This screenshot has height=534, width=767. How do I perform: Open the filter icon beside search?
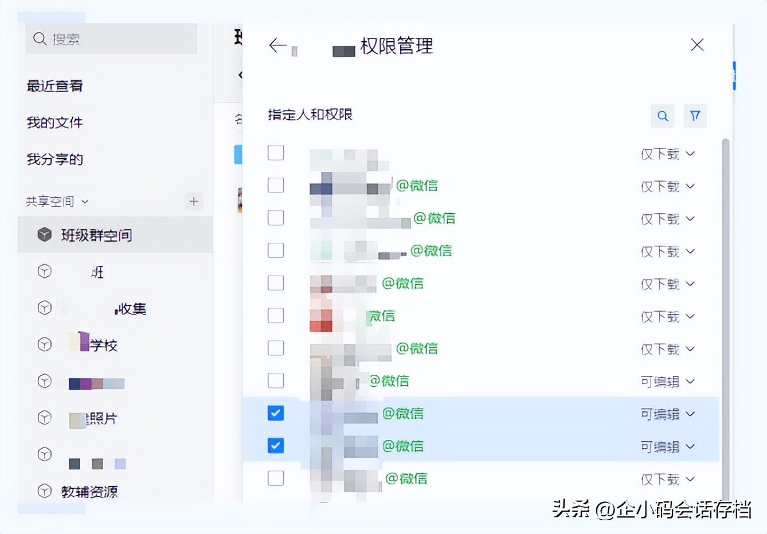[x=695, y=116]
